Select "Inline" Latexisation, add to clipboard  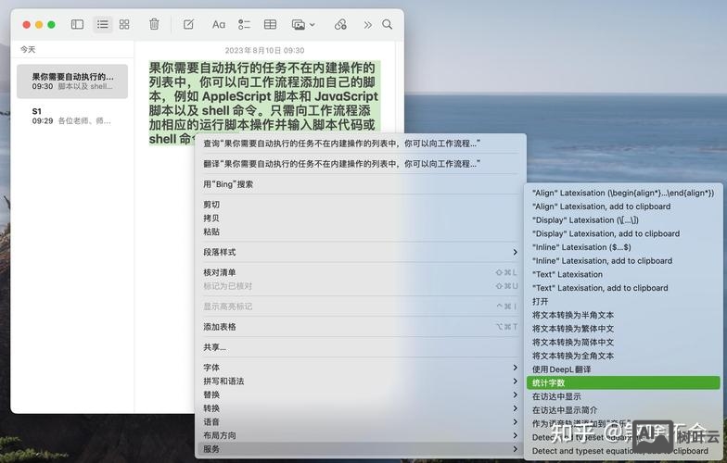[x=623, y=261]
